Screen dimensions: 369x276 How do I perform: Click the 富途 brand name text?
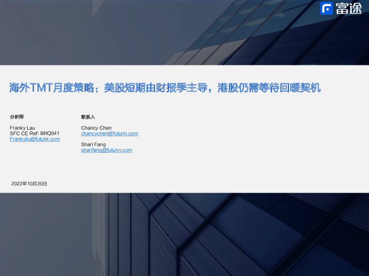349,9
